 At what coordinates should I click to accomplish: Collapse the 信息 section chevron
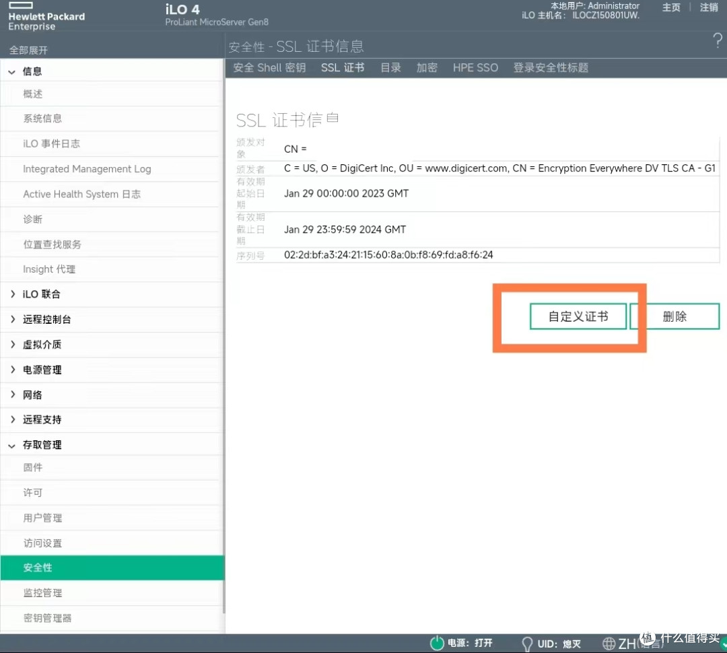coord(12,72)
